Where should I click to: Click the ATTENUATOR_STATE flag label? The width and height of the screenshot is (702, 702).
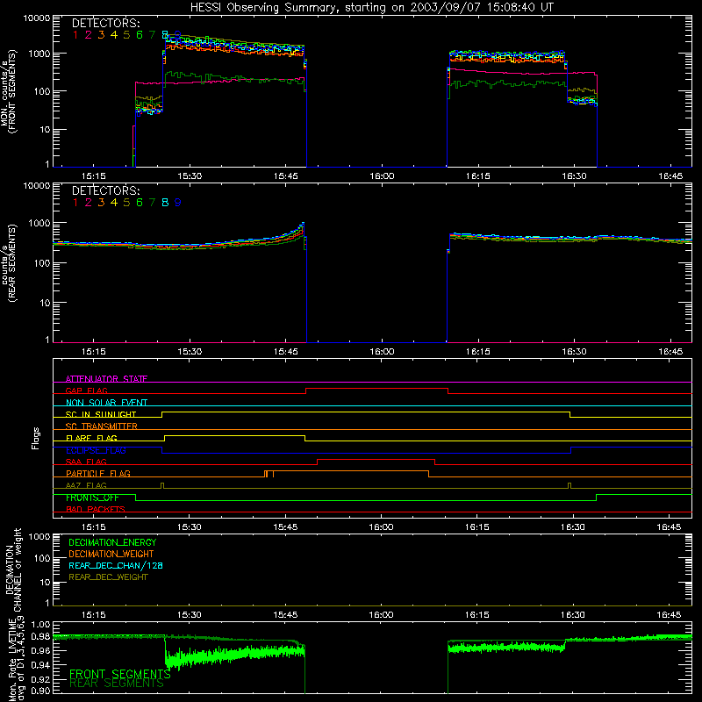pyautogui.click(x=106, y=379)
